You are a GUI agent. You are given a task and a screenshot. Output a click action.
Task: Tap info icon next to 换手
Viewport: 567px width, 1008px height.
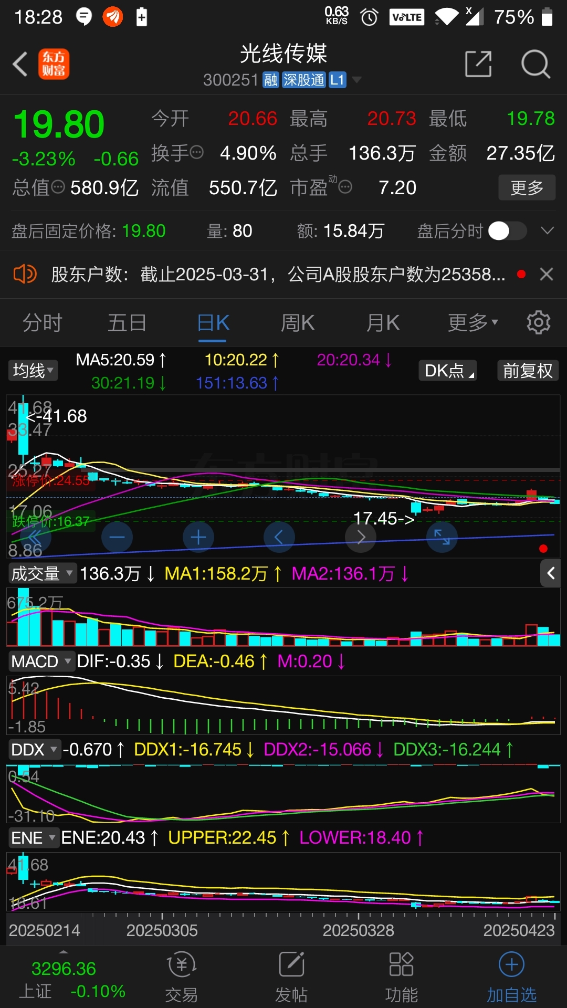click(x=197, y=153)
